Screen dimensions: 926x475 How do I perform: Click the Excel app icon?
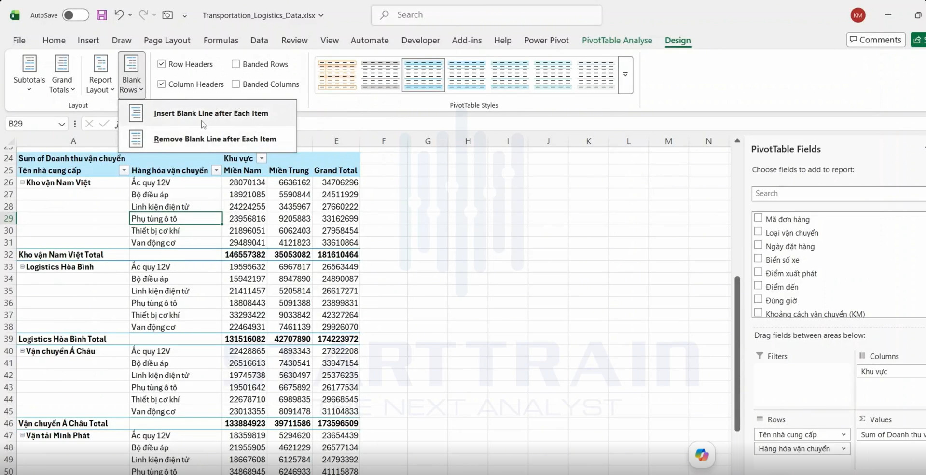[14, 15]
